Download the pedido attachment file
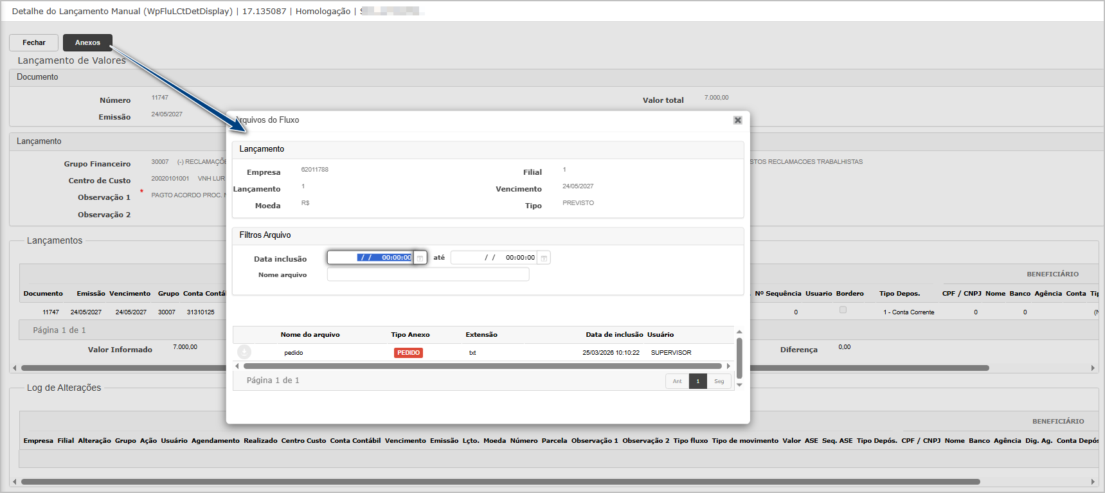 (244, 352)
